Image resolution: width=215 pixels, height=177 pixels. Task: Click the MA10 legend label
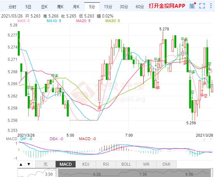(54, 21)
